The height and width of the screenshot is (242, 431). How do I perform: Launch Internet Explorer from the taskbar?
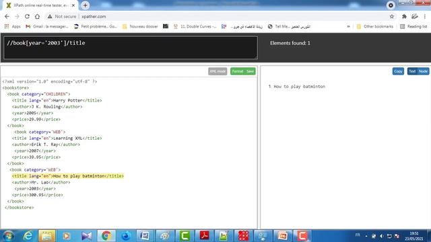click(x=28, y=236)
